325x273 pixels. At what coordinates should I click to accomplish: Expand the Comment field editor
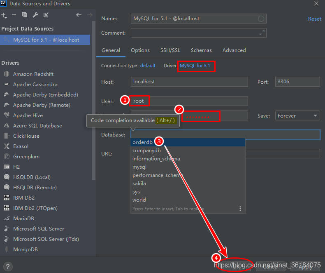point(262,33)
